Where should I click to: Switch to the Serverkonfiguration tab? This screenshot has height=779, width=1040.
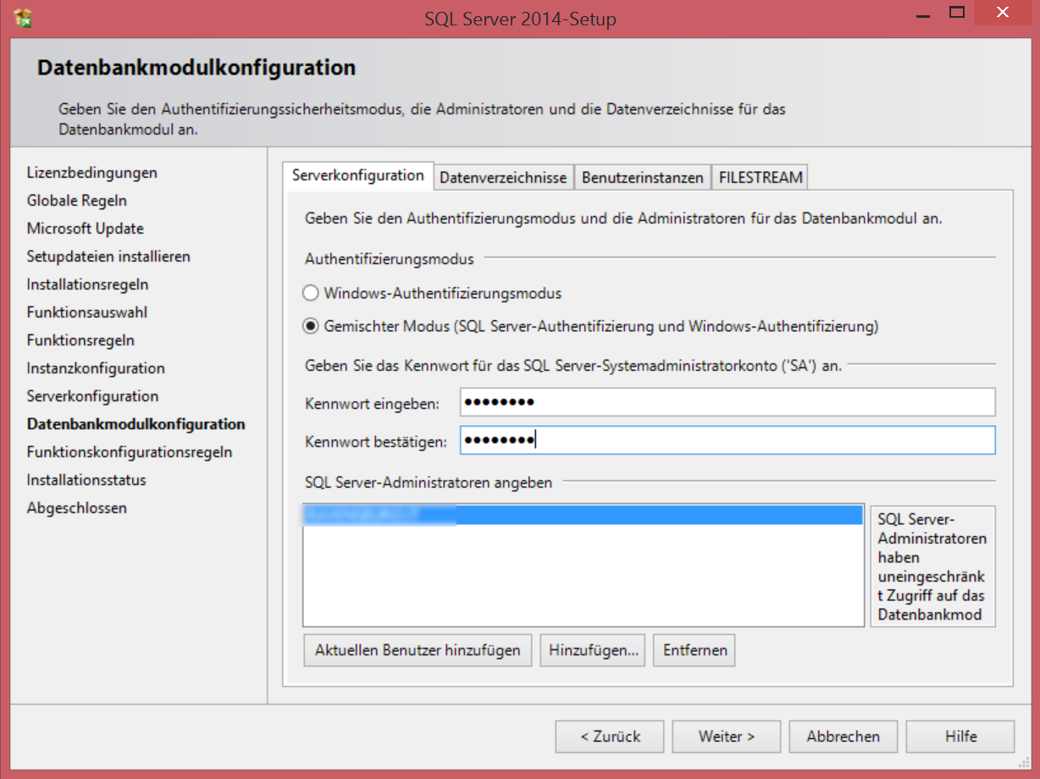coord(357,176)
